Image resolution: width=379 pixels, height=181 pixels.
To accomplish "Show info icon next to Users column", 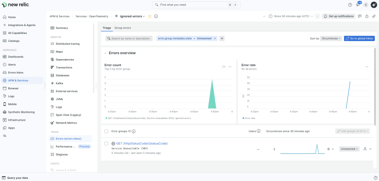I will coord(259,131).
